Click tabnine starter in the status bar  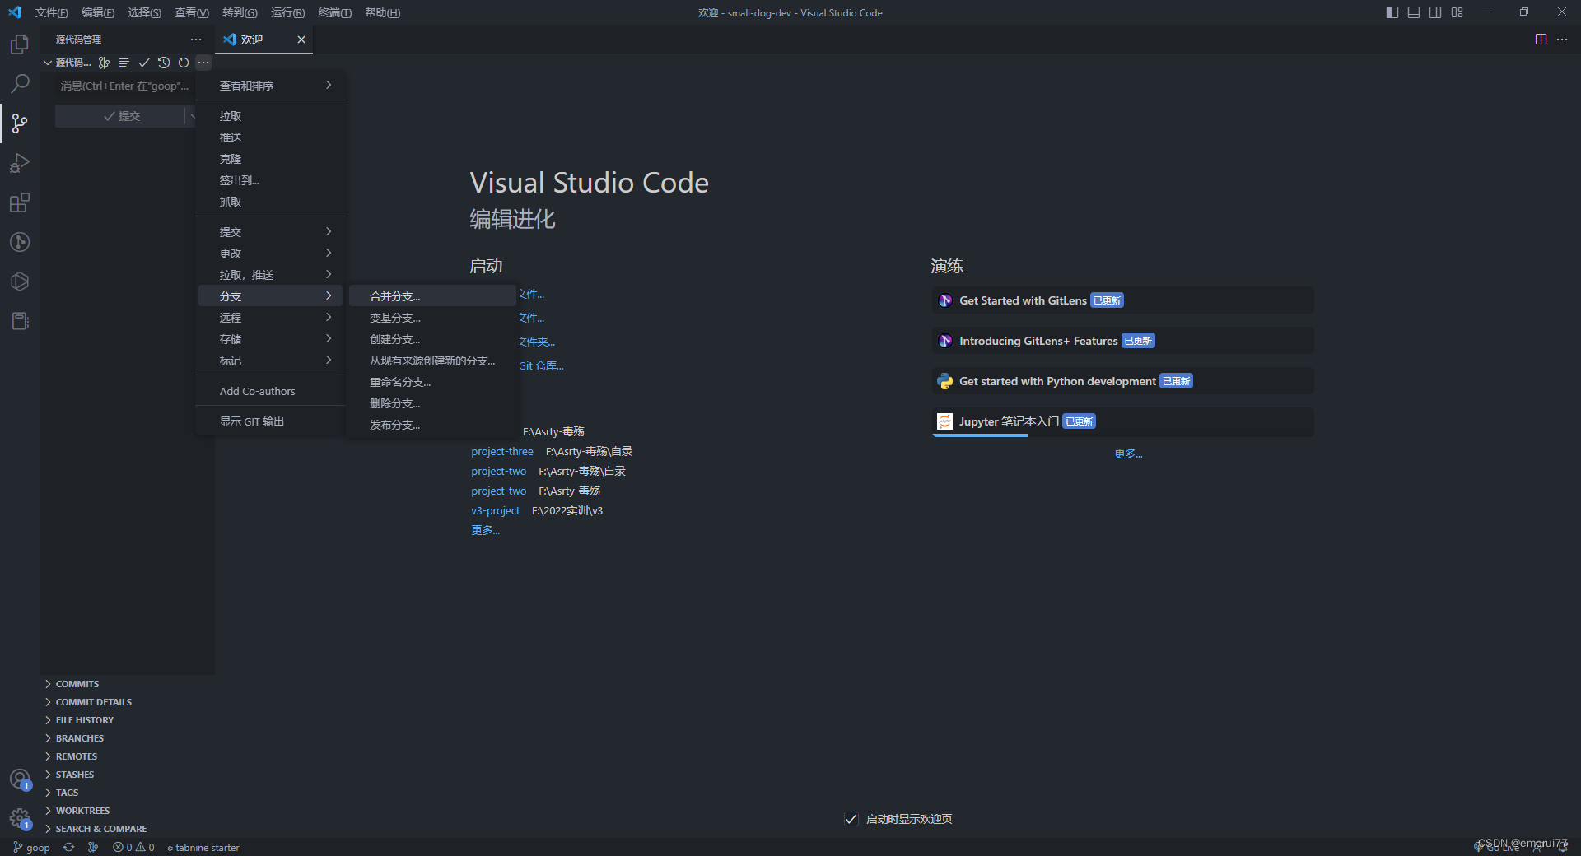(x=203, y=848)
